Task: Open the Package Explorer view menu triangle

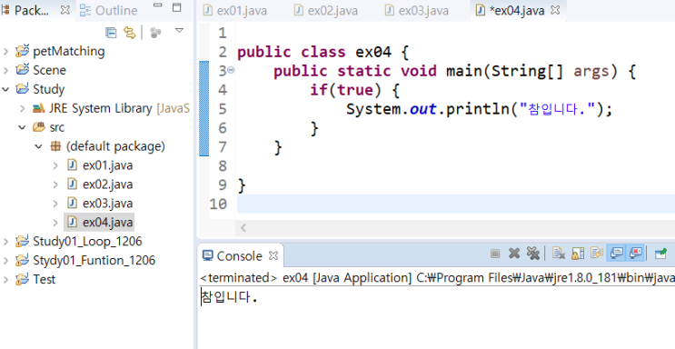Action: point(180,30)
